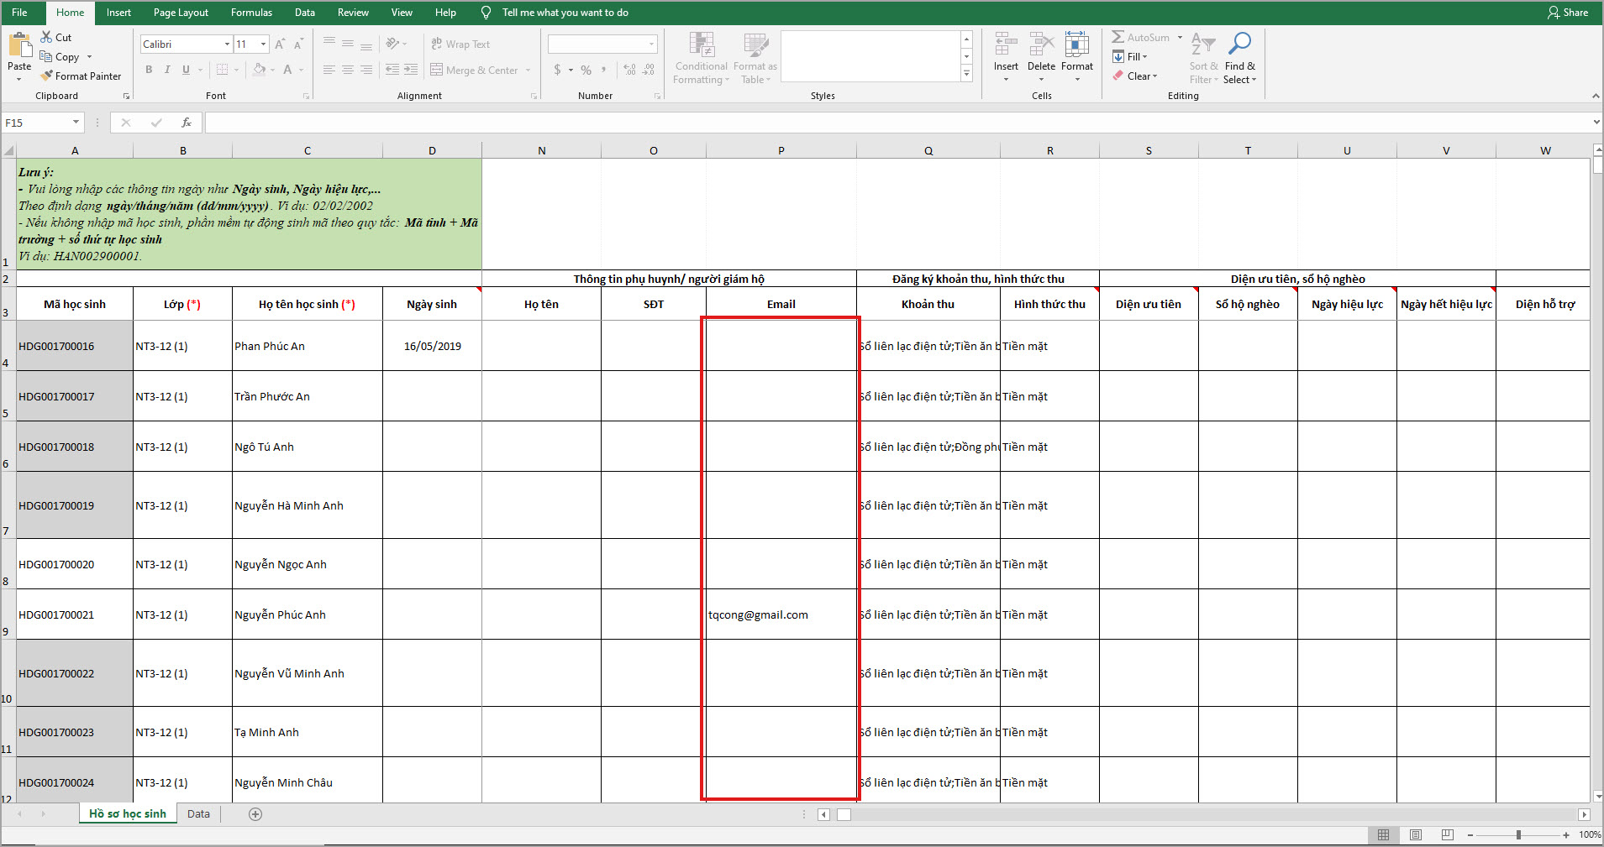This screenshot has height=847, width=1604.
Task: Click Merge & Center button
Action: click(x=475, y=70)
